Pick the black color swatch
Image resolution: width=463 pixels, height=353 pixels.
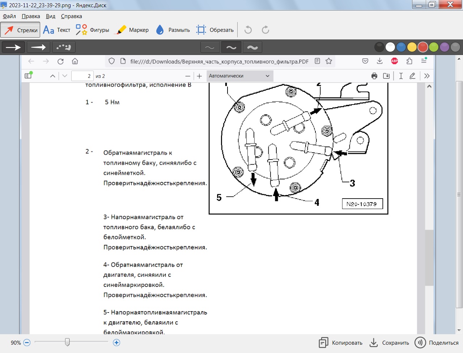click(379, 47)
